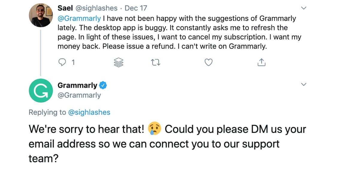Retweet Sael's tweet

click(x=155, y=62)
